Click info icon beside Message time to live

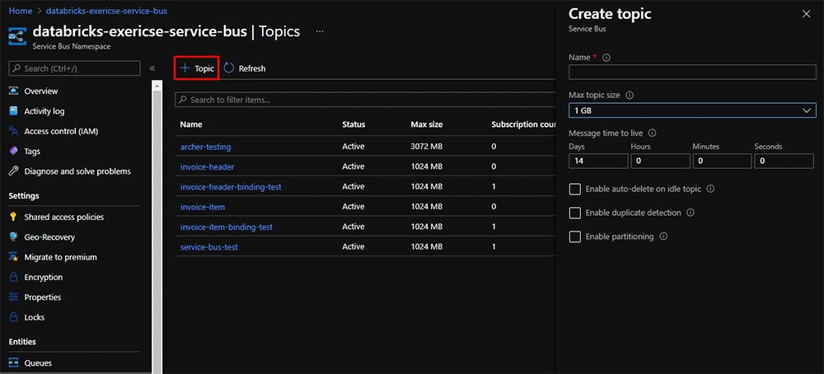click(652, 133)
